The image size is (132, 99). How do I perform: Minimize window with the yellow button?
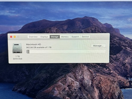[x=15, y=37]
